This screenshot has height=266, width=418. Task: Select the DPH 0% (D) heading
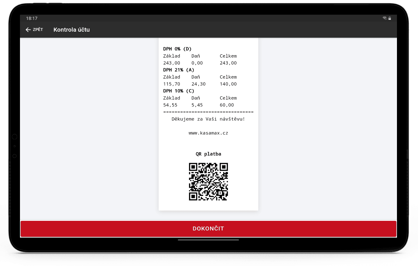click(177, 49)
